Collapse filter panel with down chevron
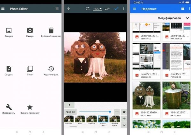Screen dimensions: 191x135 coord(124,125)
